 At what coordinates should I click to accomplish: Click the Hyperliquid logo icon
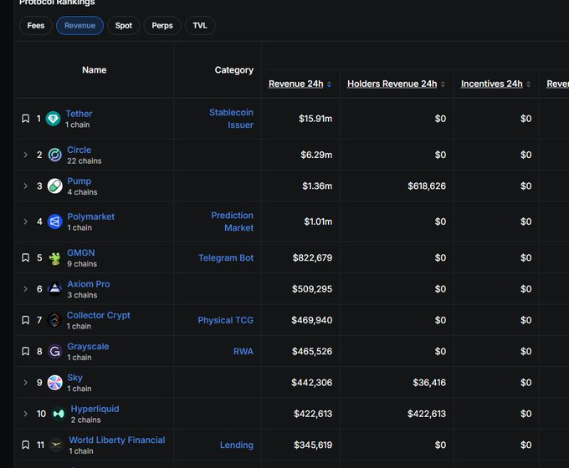(x=59, y=414)
